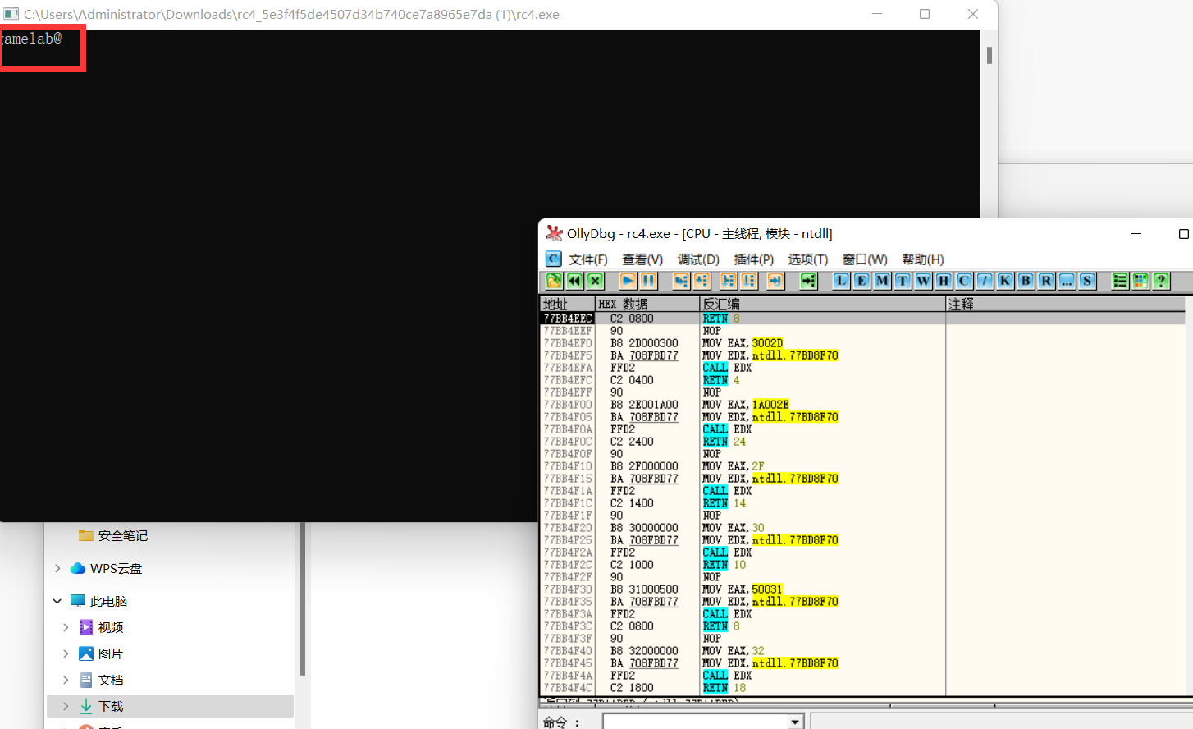Select row at address 77BB4F00
The height and width of the screenshot is (729, 1193).
tap(862, 405)
